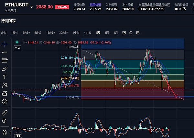Click the zoom-in magnifier tool
Screen dimensions: 194x138
click(5, 121)
